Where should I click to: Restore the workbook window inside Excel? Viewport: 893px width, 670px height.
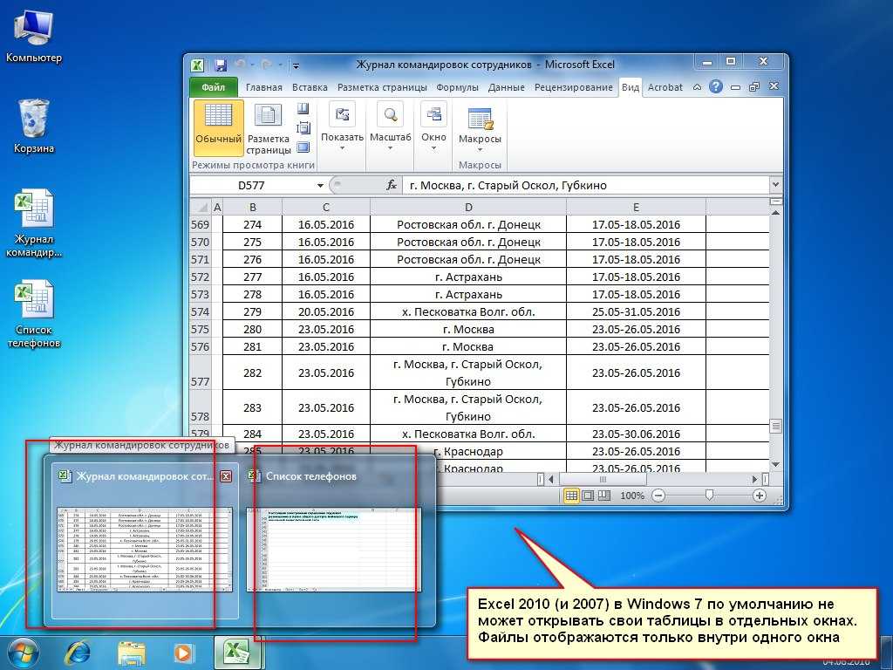pyautogui.click(x=754, y=87)
